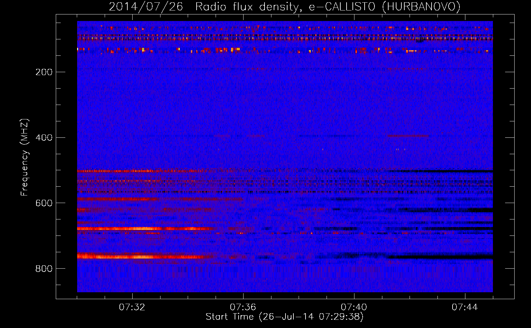The width and height of the screenshot is (531, 328).
Task: Click the date "2014/07/26" in the title
Action: click(x=146, y=7)
